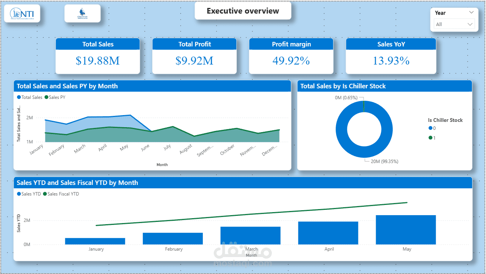Click the Sales YTD legend marker
The image size is (486, 274).
click(x=19, y=194)
